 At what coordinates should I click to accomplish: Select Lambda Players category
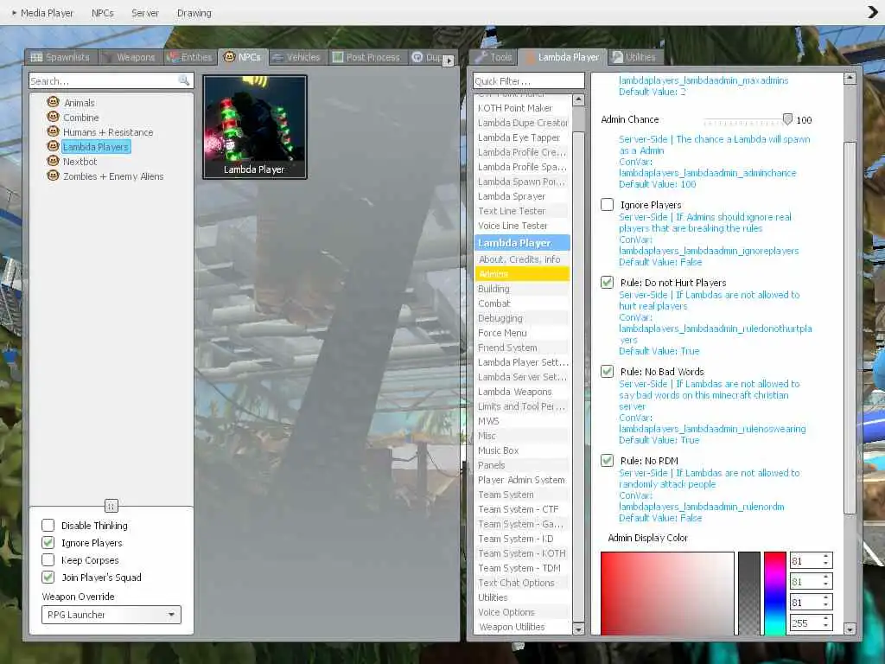pos(96,147)
